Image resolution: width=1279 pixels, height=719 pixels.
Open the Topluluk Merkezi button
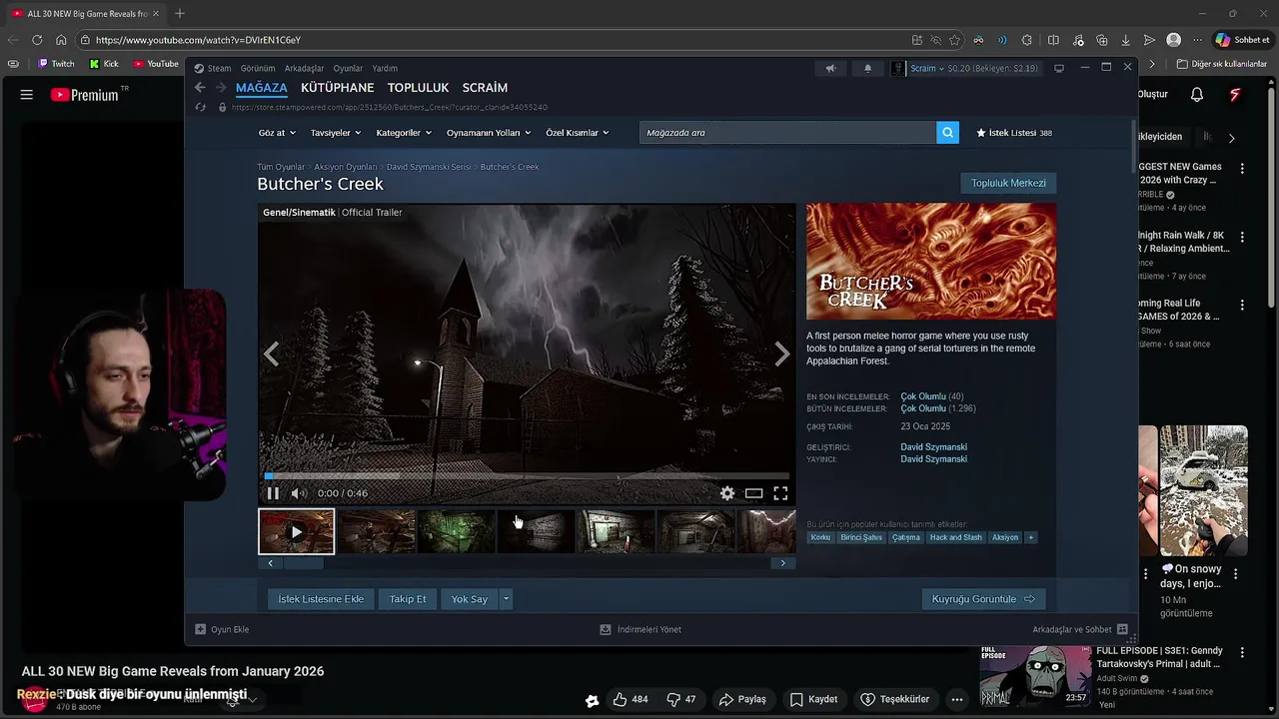coord(1008,183)
